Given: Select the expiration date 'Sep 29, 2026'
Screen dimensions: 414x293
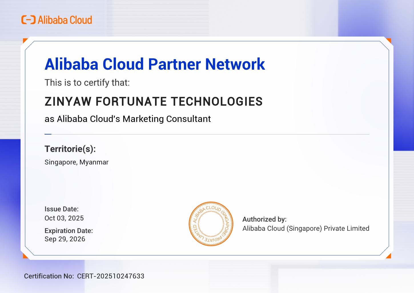Looking at the screenshot, I should (x=65, y=239).
